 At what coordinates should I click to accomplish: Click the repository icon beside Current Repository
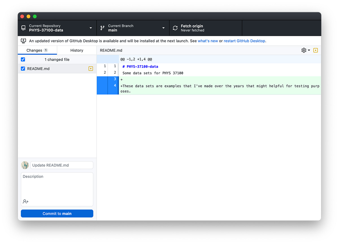(x=23, y=28)
